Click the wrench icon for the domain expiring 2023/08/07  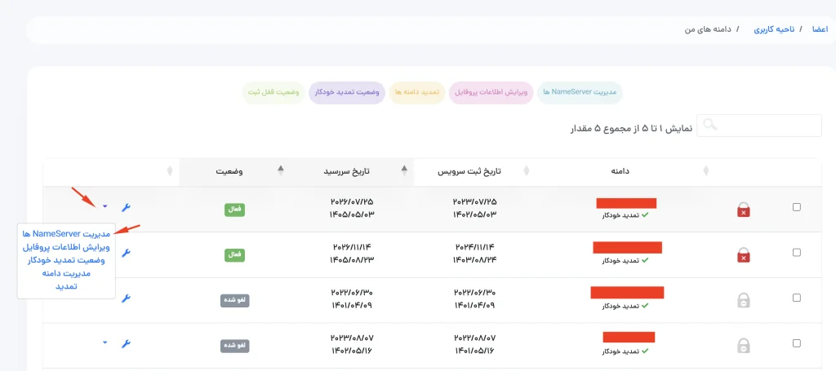[x=126, y=344]
